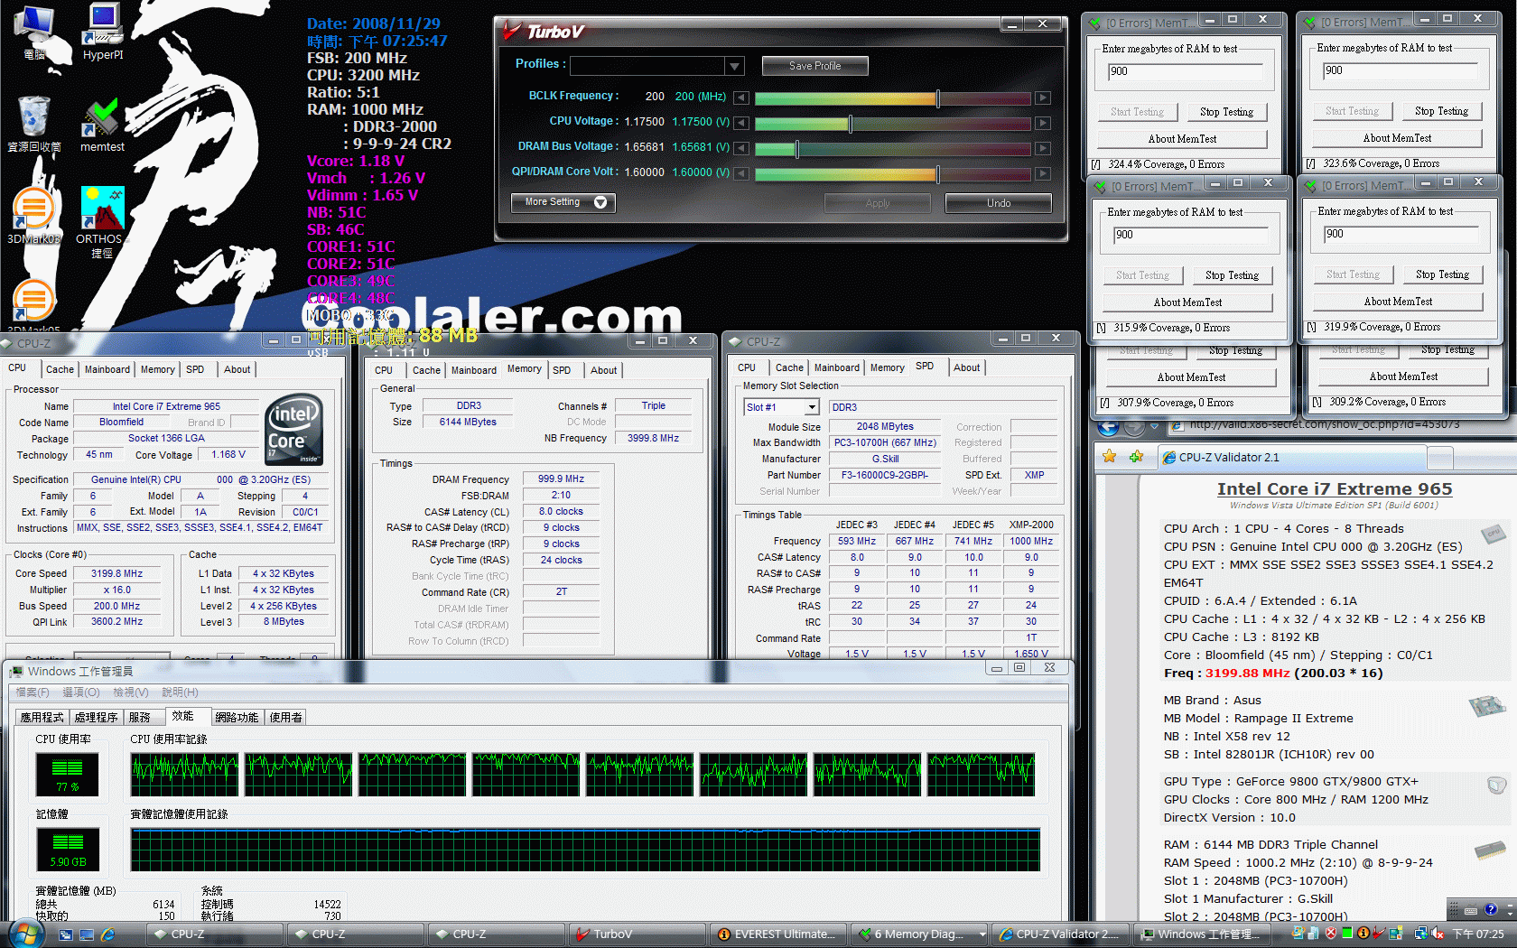Screen dimensions: 1517x948
Task: Open Task Manager 使用者 tab
Action: 285,717
